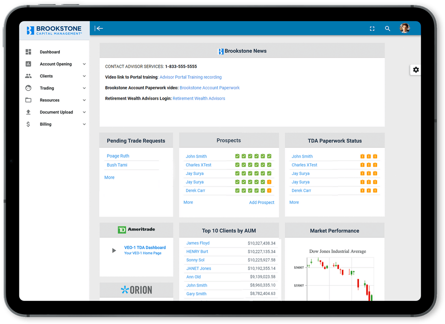
Task: Open the settings gear on the right edge
Action: 416,70
